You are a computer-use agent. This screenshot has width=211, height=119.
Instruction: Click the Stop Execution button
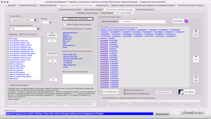coord(162,114)
